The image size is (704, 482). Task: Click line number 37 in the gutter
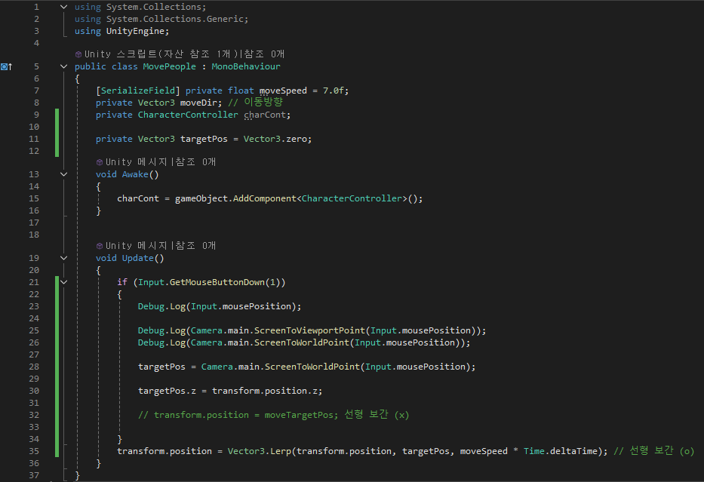(x=34, y=475)
